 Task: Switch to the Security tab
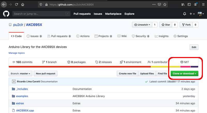point(141,36)
